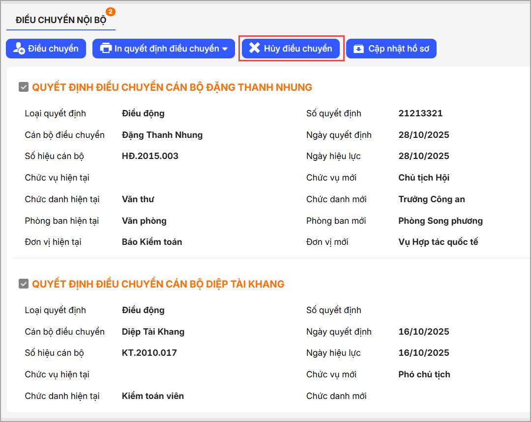This screenshot has width=531, height=422.
Task: Expand the In quyết định điều chuyển dropdown arrow
Action: pyautogui.click(x=225, y=49)
